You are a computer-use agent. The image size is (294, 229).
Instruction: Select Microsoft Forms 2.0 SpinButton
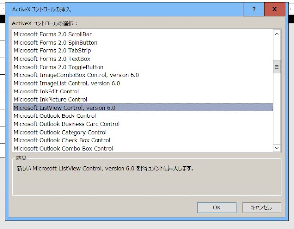[143, 43]
